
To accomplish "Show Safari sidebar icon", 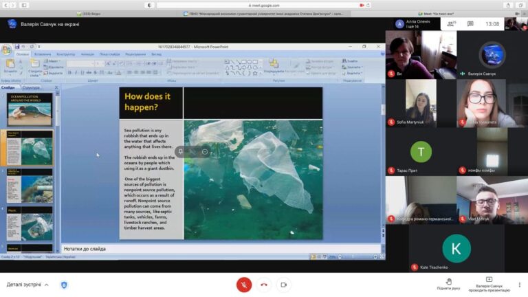I will 24,5.
